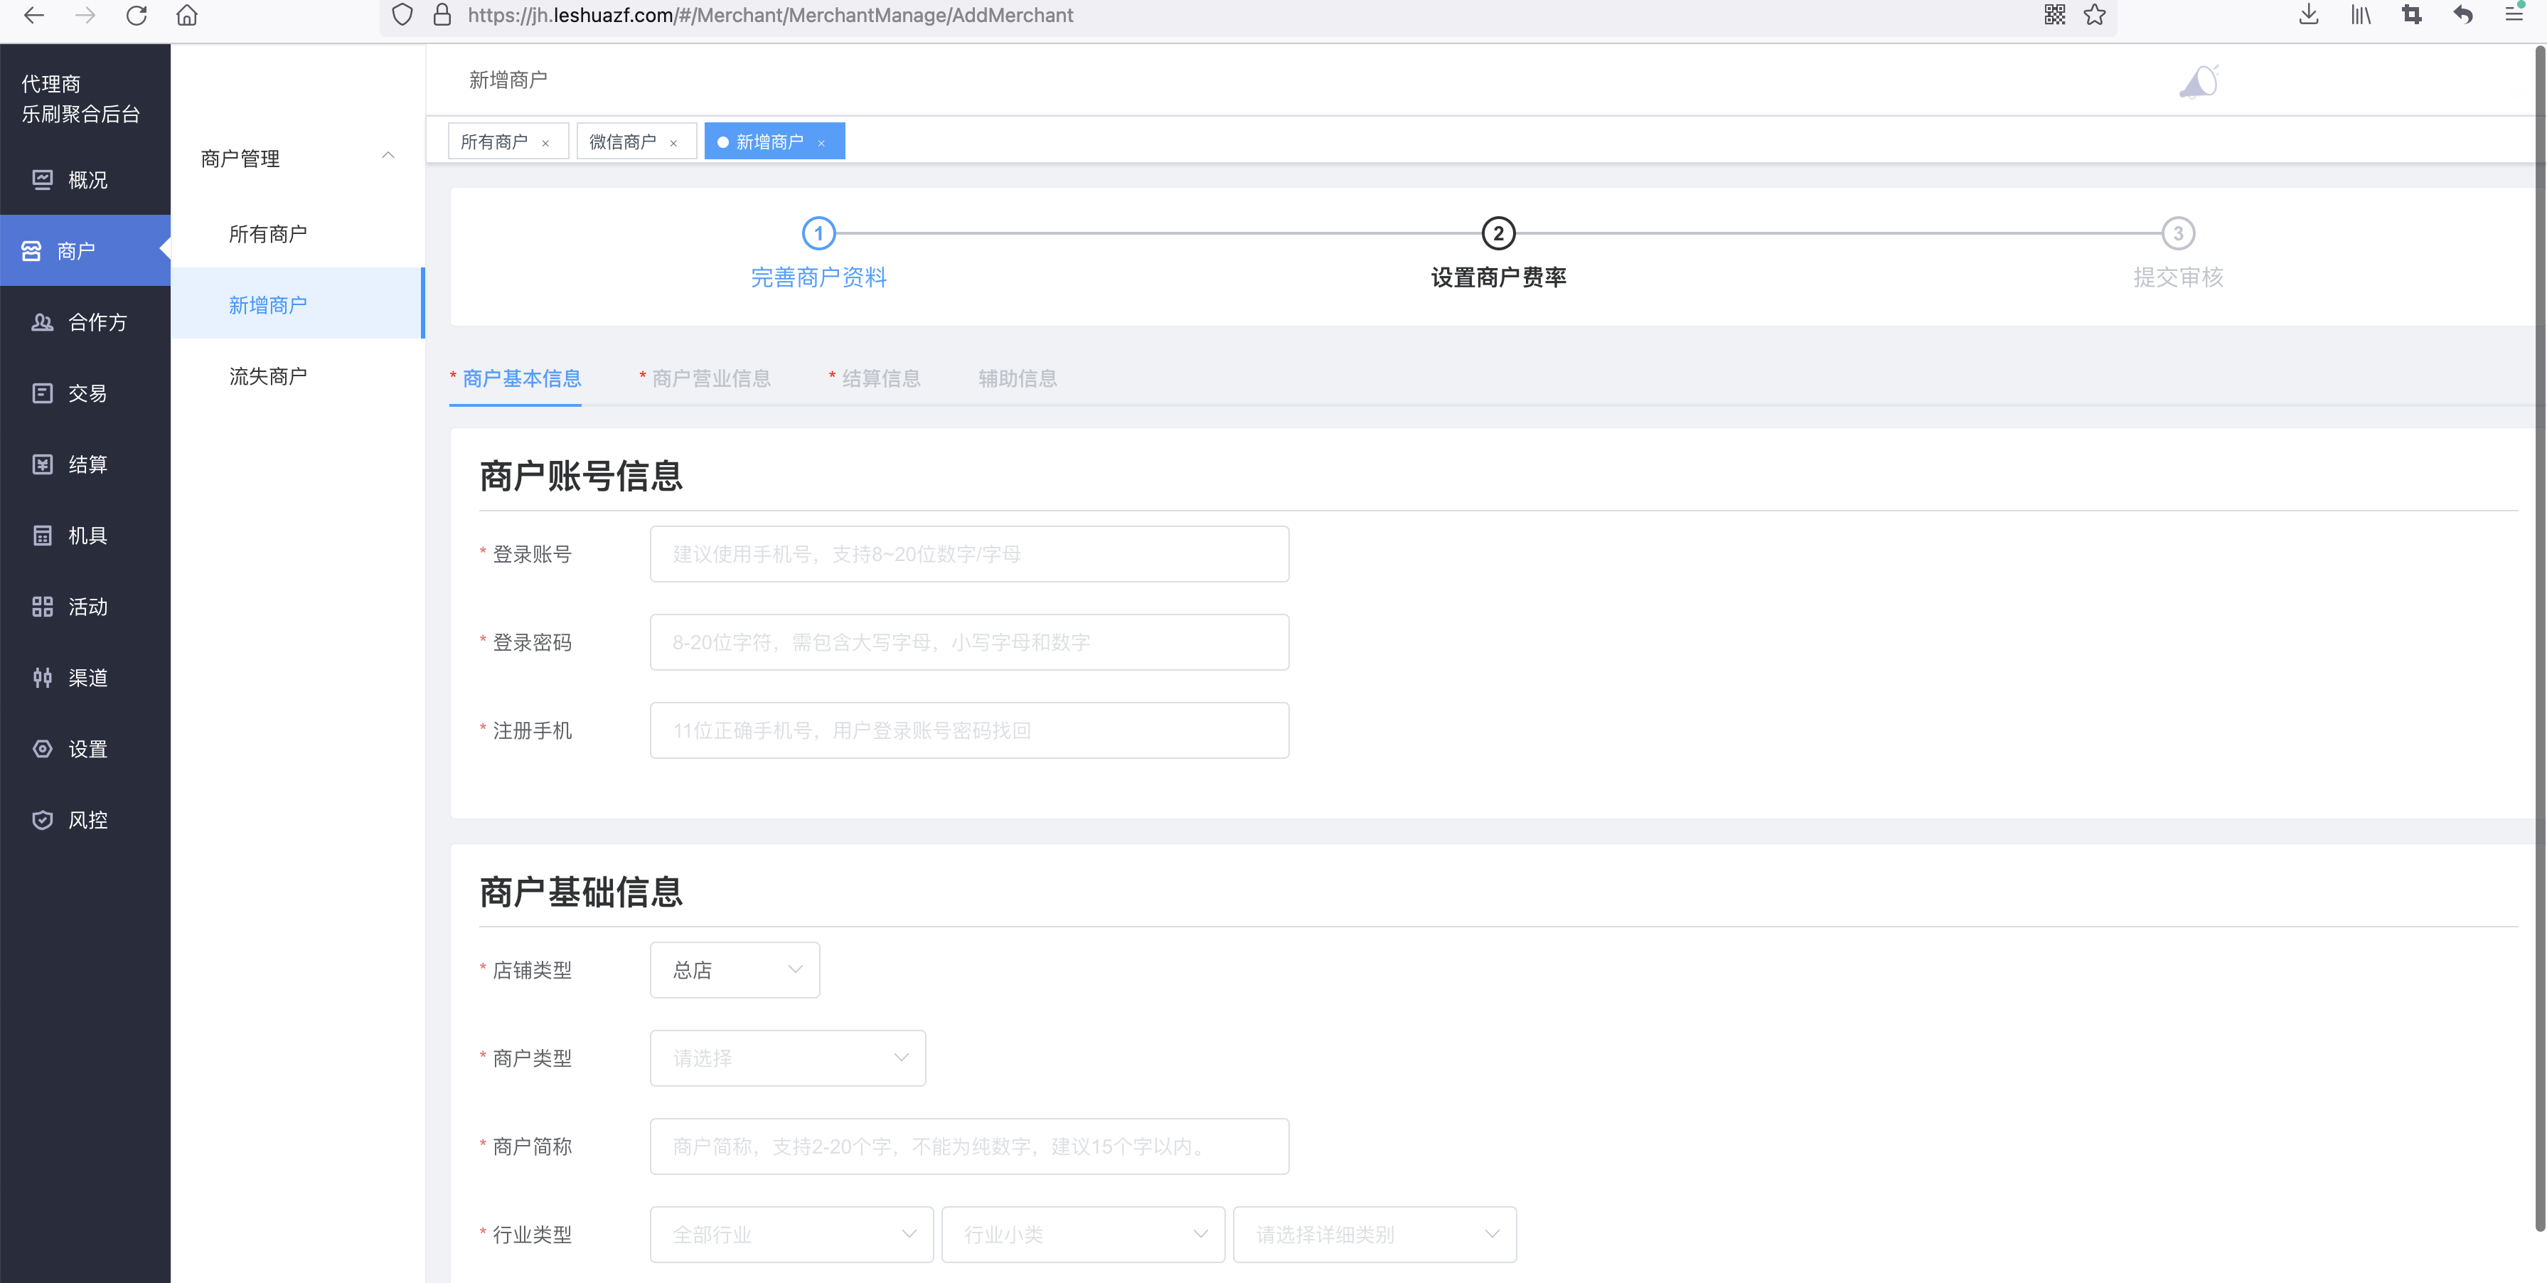Open the 商户类型 dropdown
2547x1283 pixels.
click(787, 1058)
